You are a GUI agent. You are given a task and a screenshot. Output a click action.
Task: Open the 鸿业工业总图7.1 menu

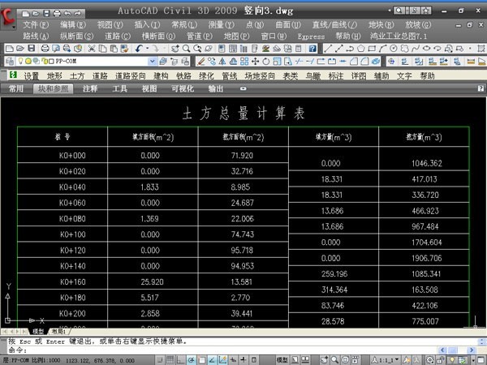coord(399,36)
